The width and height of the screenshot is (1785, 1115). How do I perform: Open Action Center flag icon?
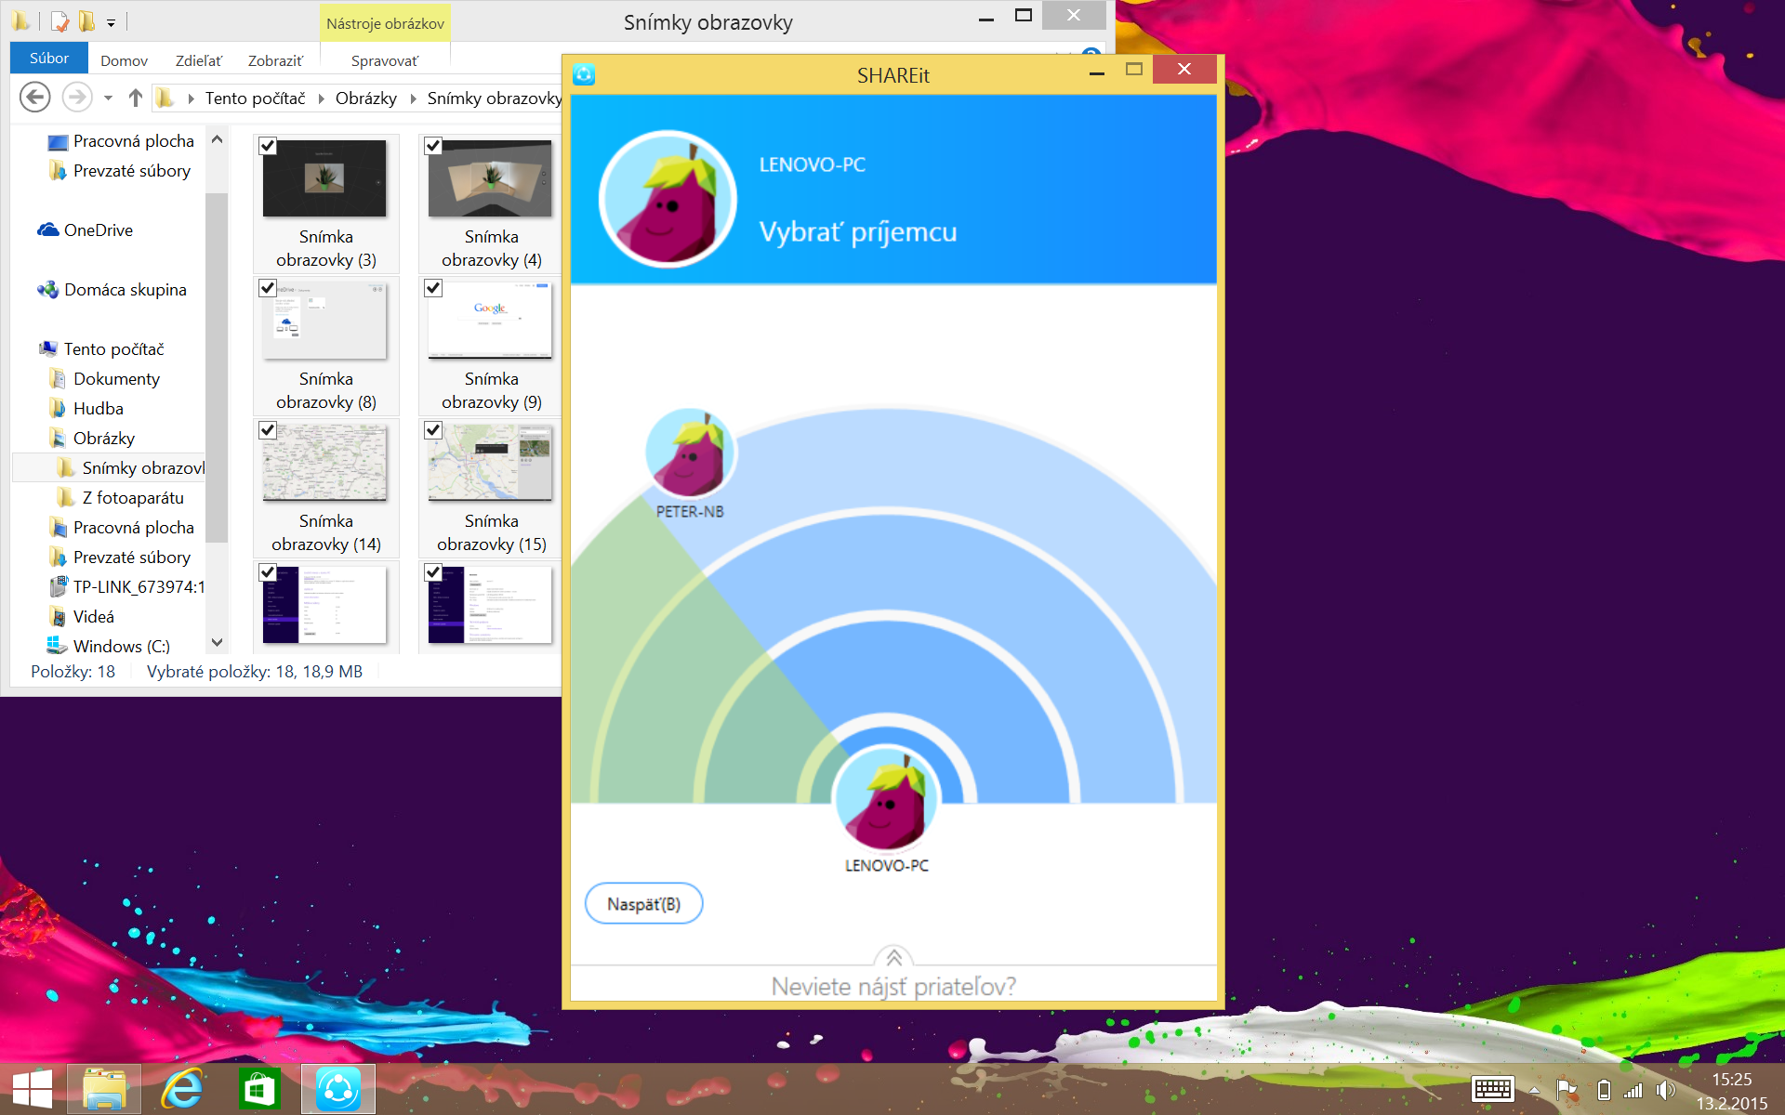pyautogui.click(x=1567, y=1090)
